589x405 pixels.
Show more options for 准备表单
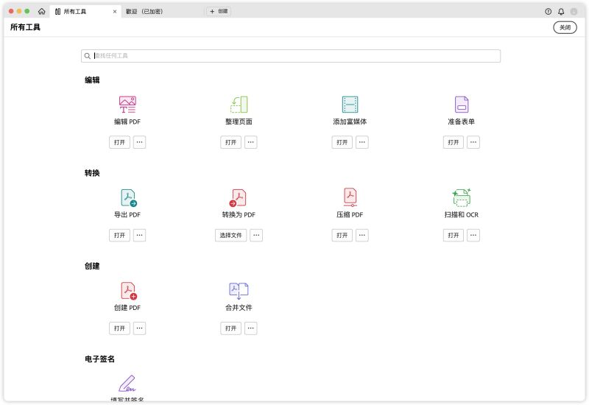473,142
